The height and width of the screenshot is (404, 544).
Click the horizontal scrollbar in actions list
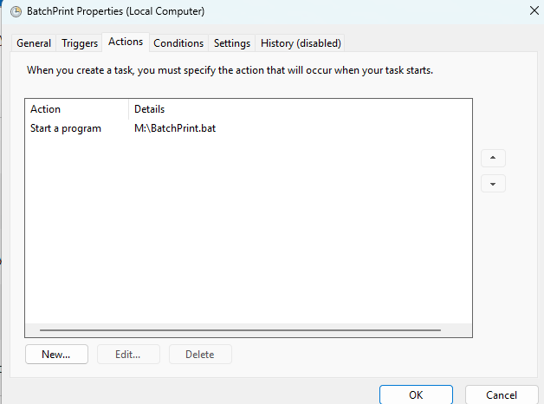pos(240,330)
